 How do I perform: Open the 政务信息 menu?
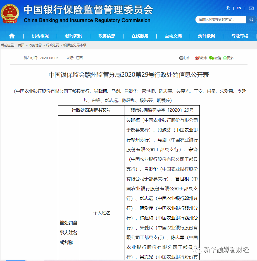(107, 36)
